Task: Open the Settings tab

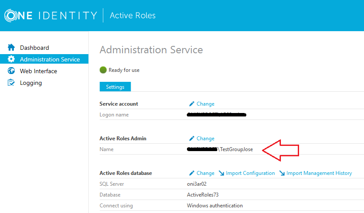Action: (x=115, y=87)
